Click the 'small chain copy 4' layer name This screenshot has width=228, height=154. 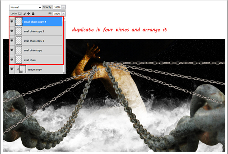point(35,22)
